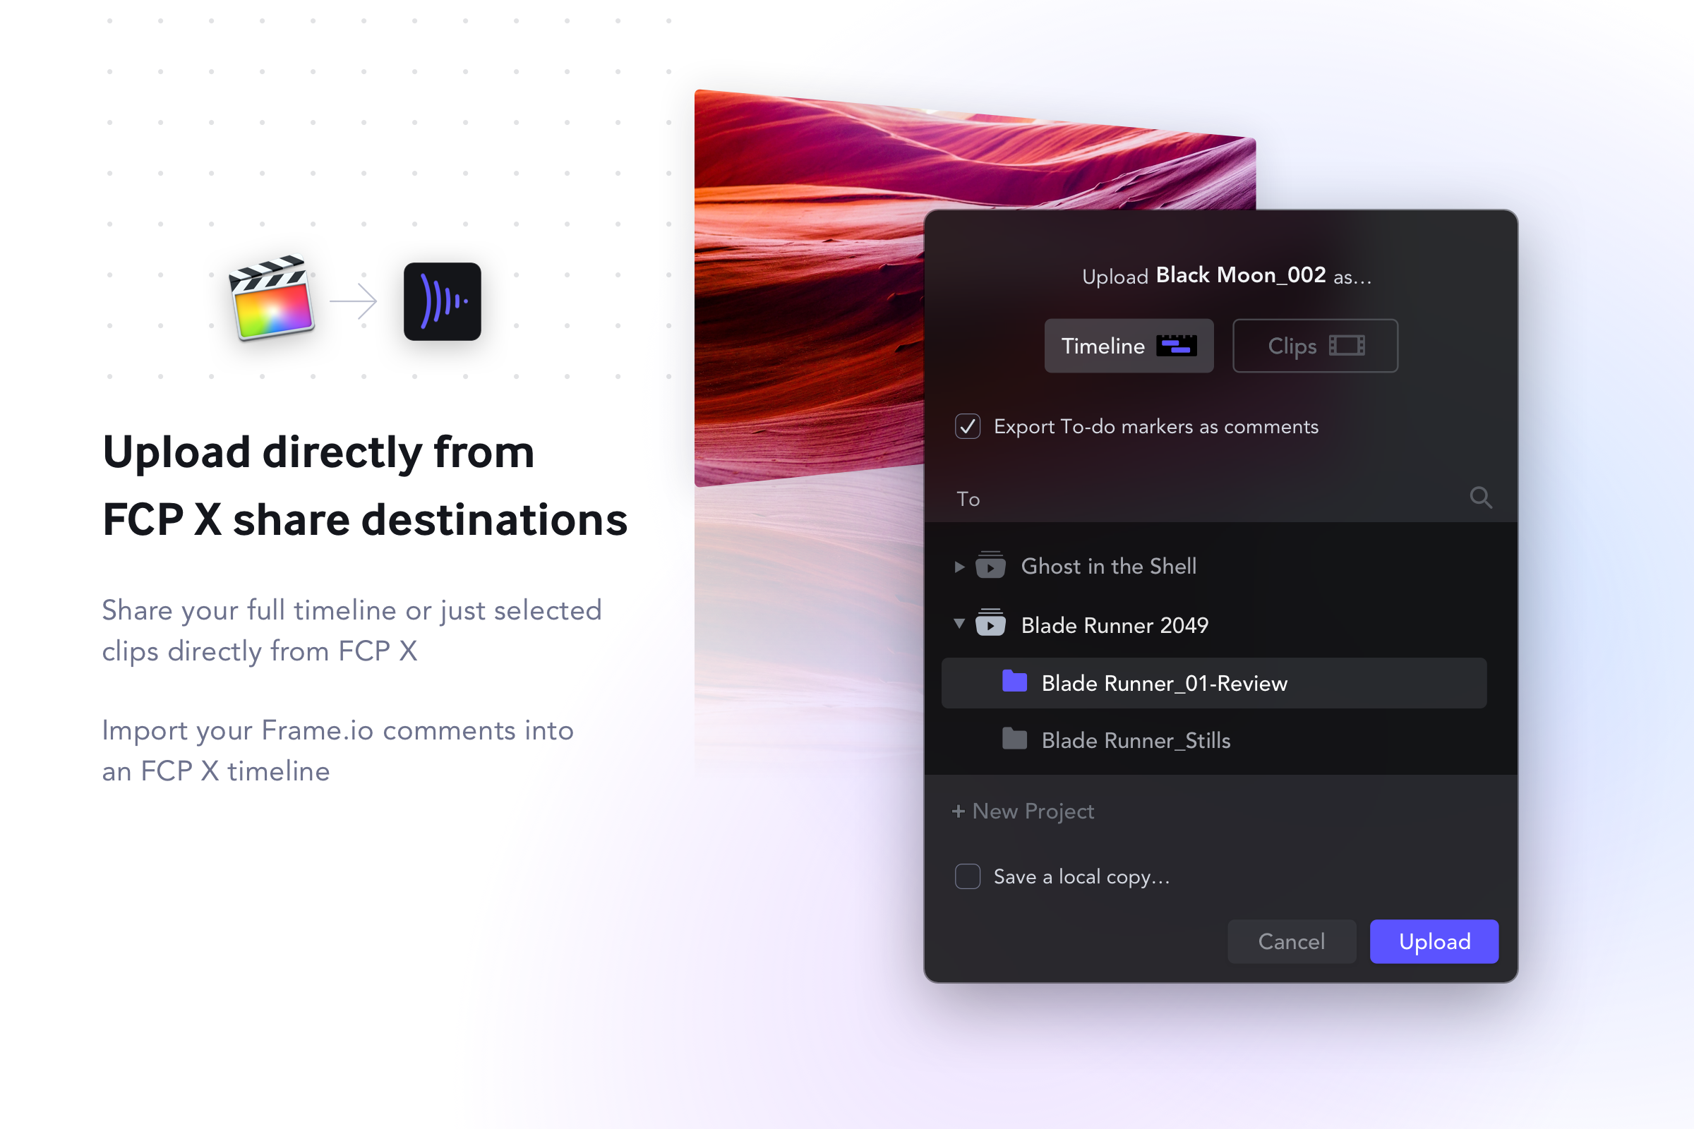1694x1129 pixels.
Task: Click the gray Blade Runner_Stills folder icon
Action: point(1014,739)
